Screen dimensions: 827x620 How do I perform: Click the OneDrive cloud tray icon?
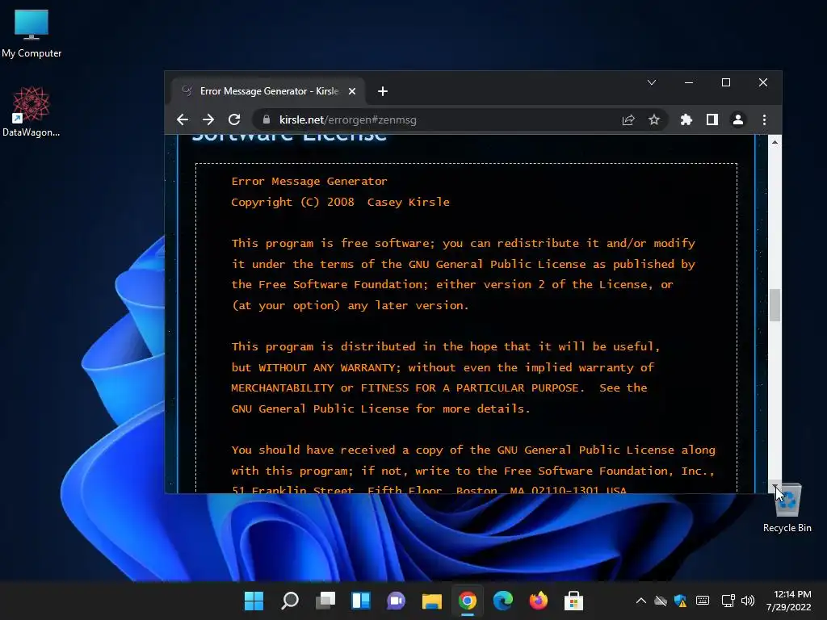click(661, 601)
